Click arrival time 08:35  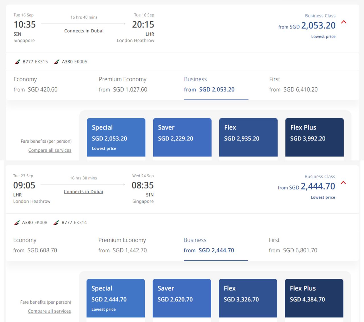[x=143, y=185]
